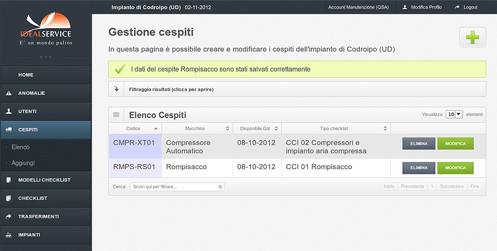This screenshot has width=497, height=251.
Task: Sort table by Tipo checklist column
Action: click(336, 128)
